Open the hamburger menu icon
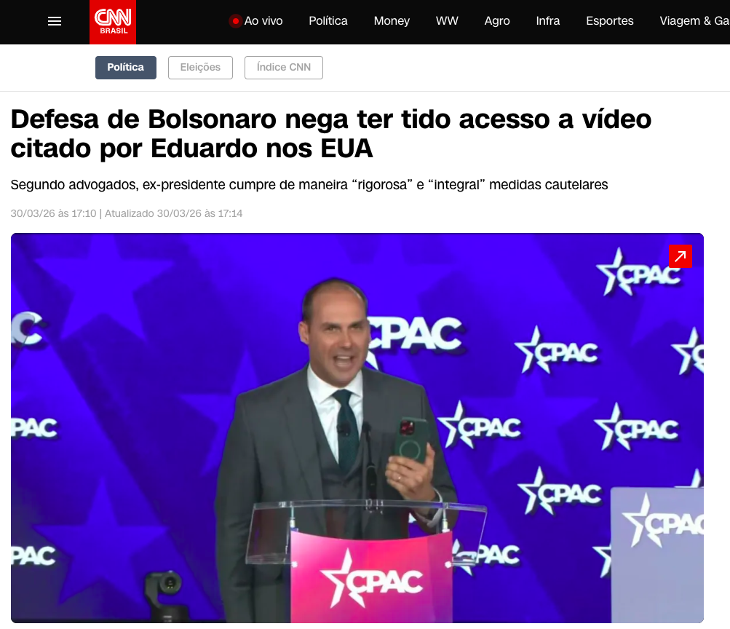Viewport: 730px width, 629px height. (x=55, y=21)
